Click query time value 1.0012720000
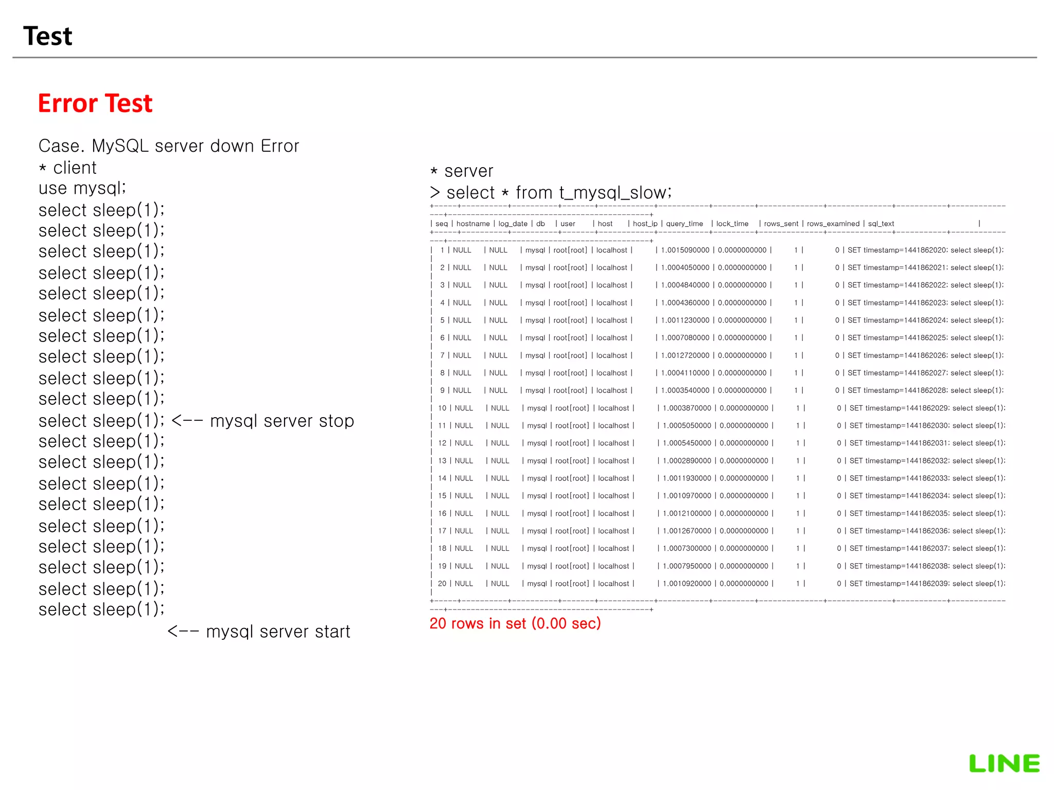This screenshot has width=1054, height=790. click(x=685, y=355)
